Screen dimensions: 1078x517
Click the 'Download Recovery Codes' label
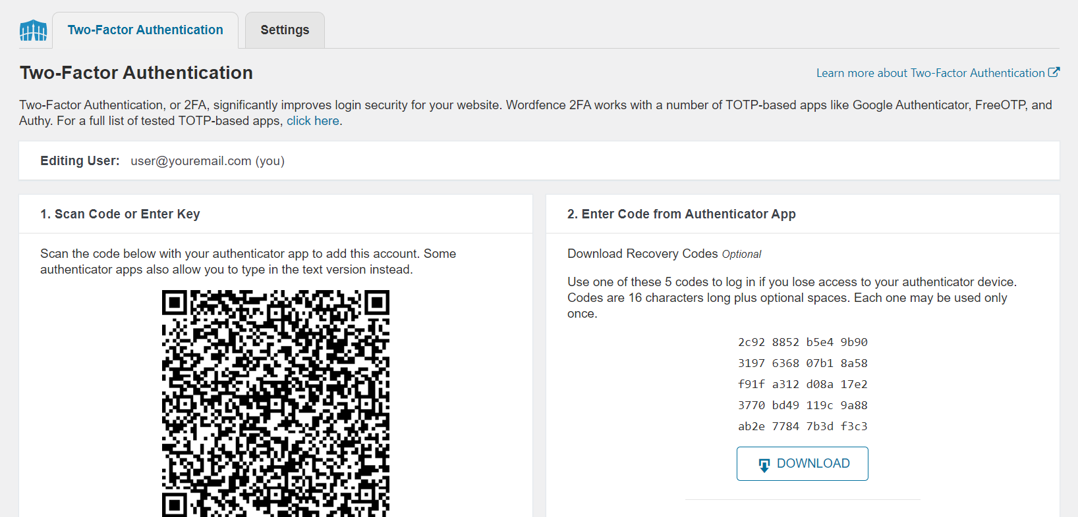click(642, 254)
